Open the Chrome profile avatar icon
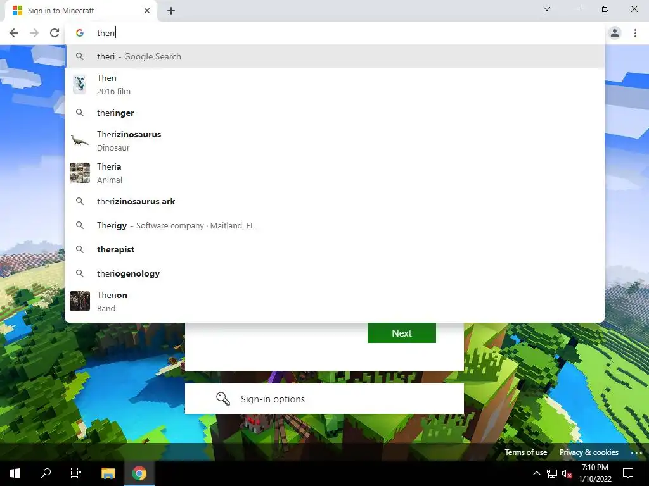 tap(615, 33)
